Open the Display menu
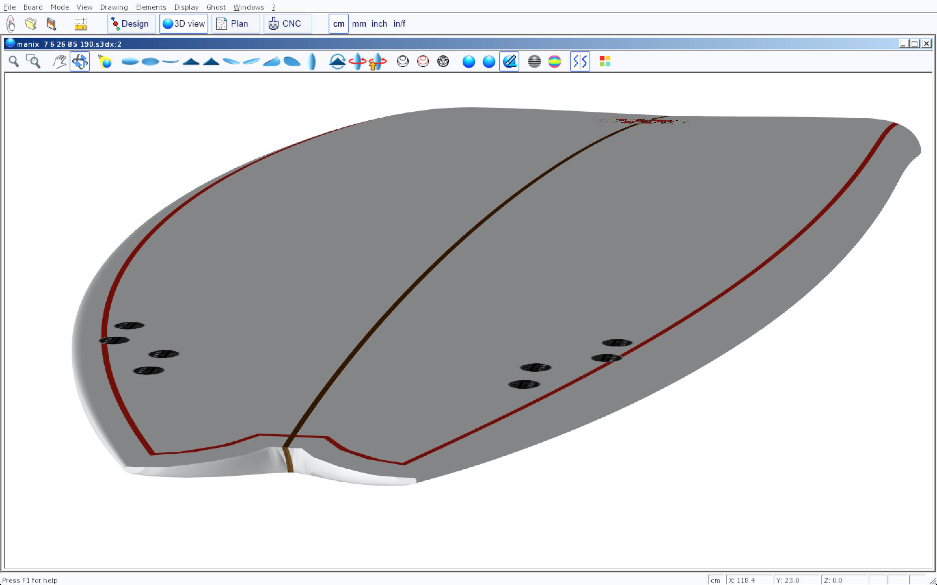This screenshot has width=937, height=585. pyautogui.click(x=186, y=7)
